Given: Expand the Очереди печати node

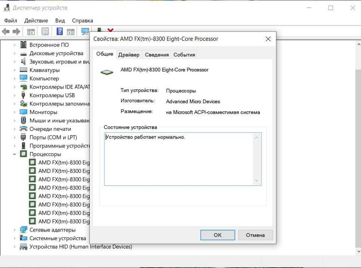Looking at the screenshot, I should click(x=14, y=129).
